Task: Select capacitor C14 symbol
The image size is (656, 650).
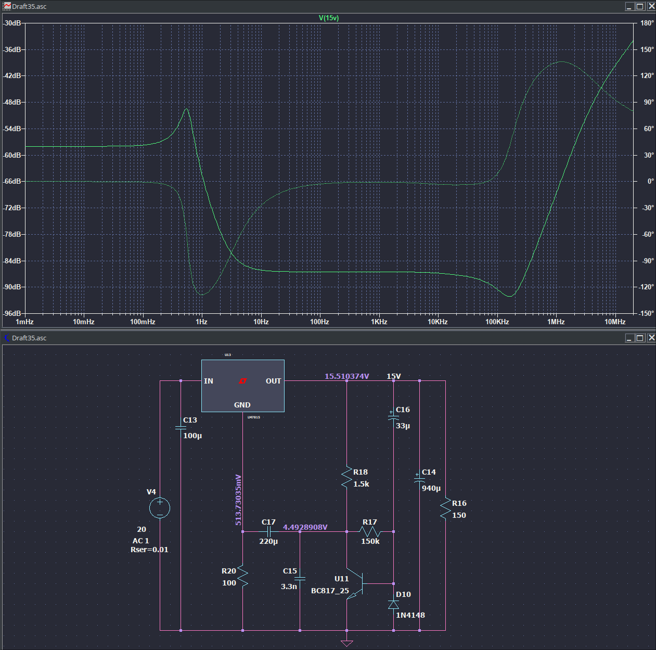Action: point(419,480)
